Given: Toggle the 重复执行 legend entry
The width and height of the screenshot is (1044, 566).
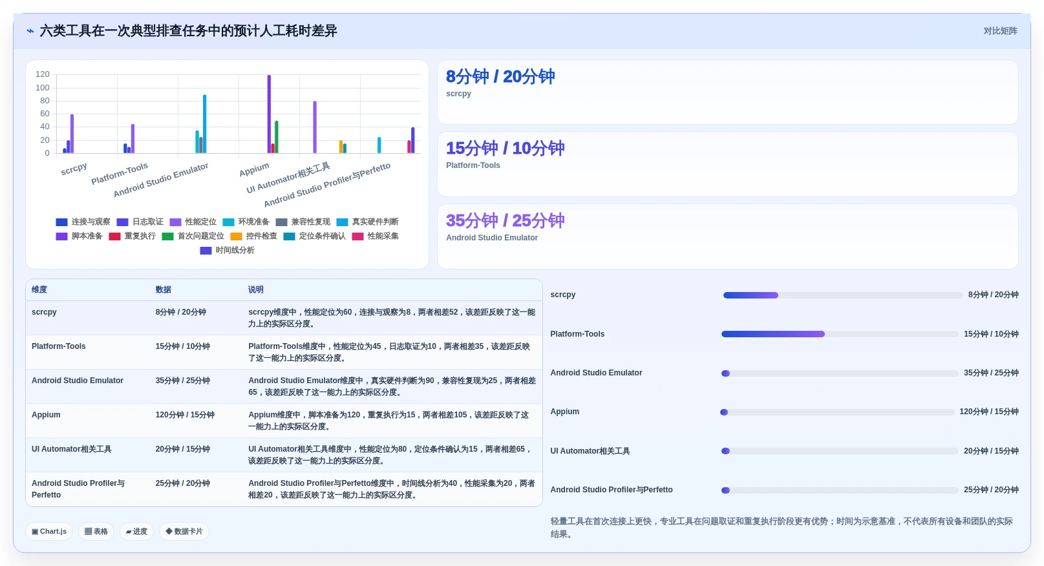Looking at the screenshot, I should 132,236.
